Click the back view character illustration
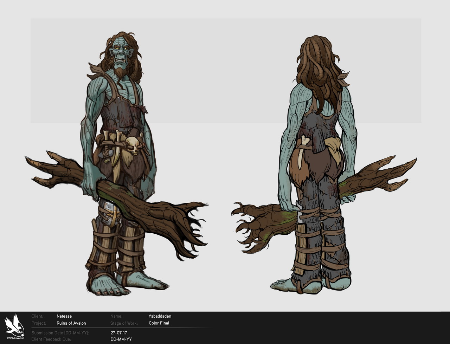This screenshot has height=344, width=450. (324, 164)
